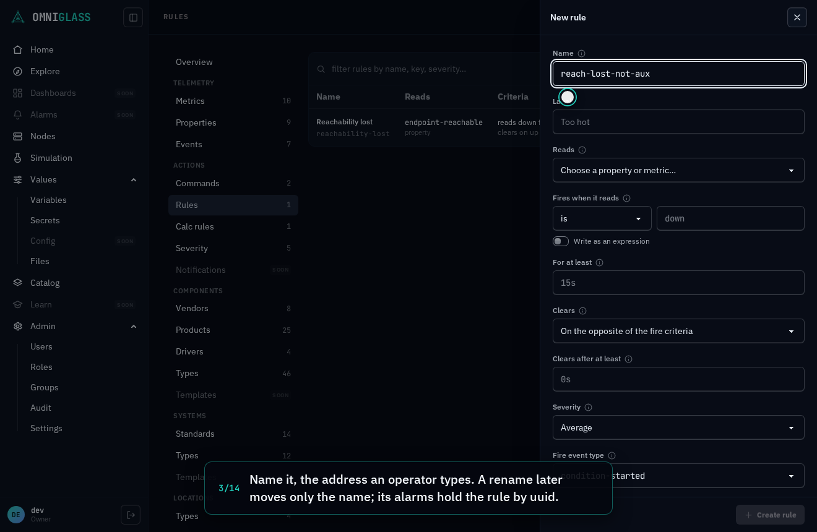The width and height of the screenshot is (817, 532).
Task: Click the Fires value field showing down
Action: click(x=730, y=218)
